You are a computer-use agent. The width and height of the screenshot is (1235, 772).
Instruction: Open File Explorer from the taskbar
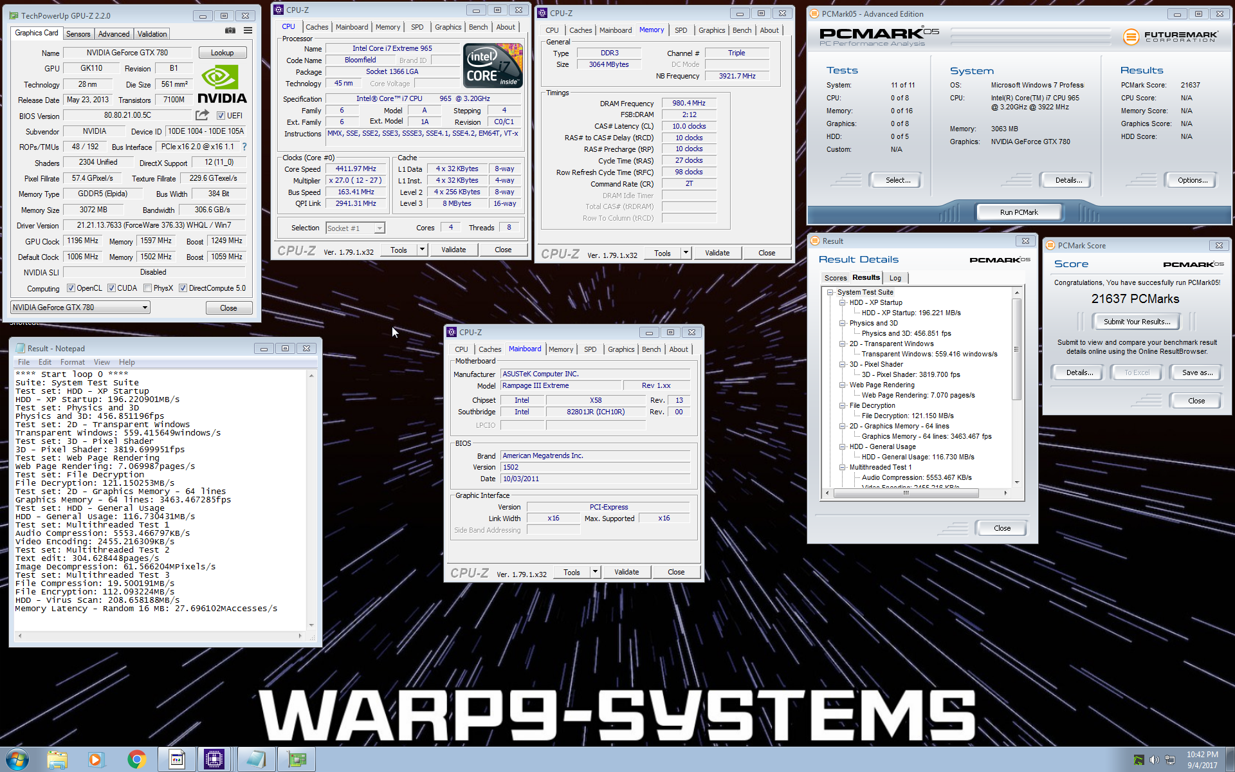(57, 760)
